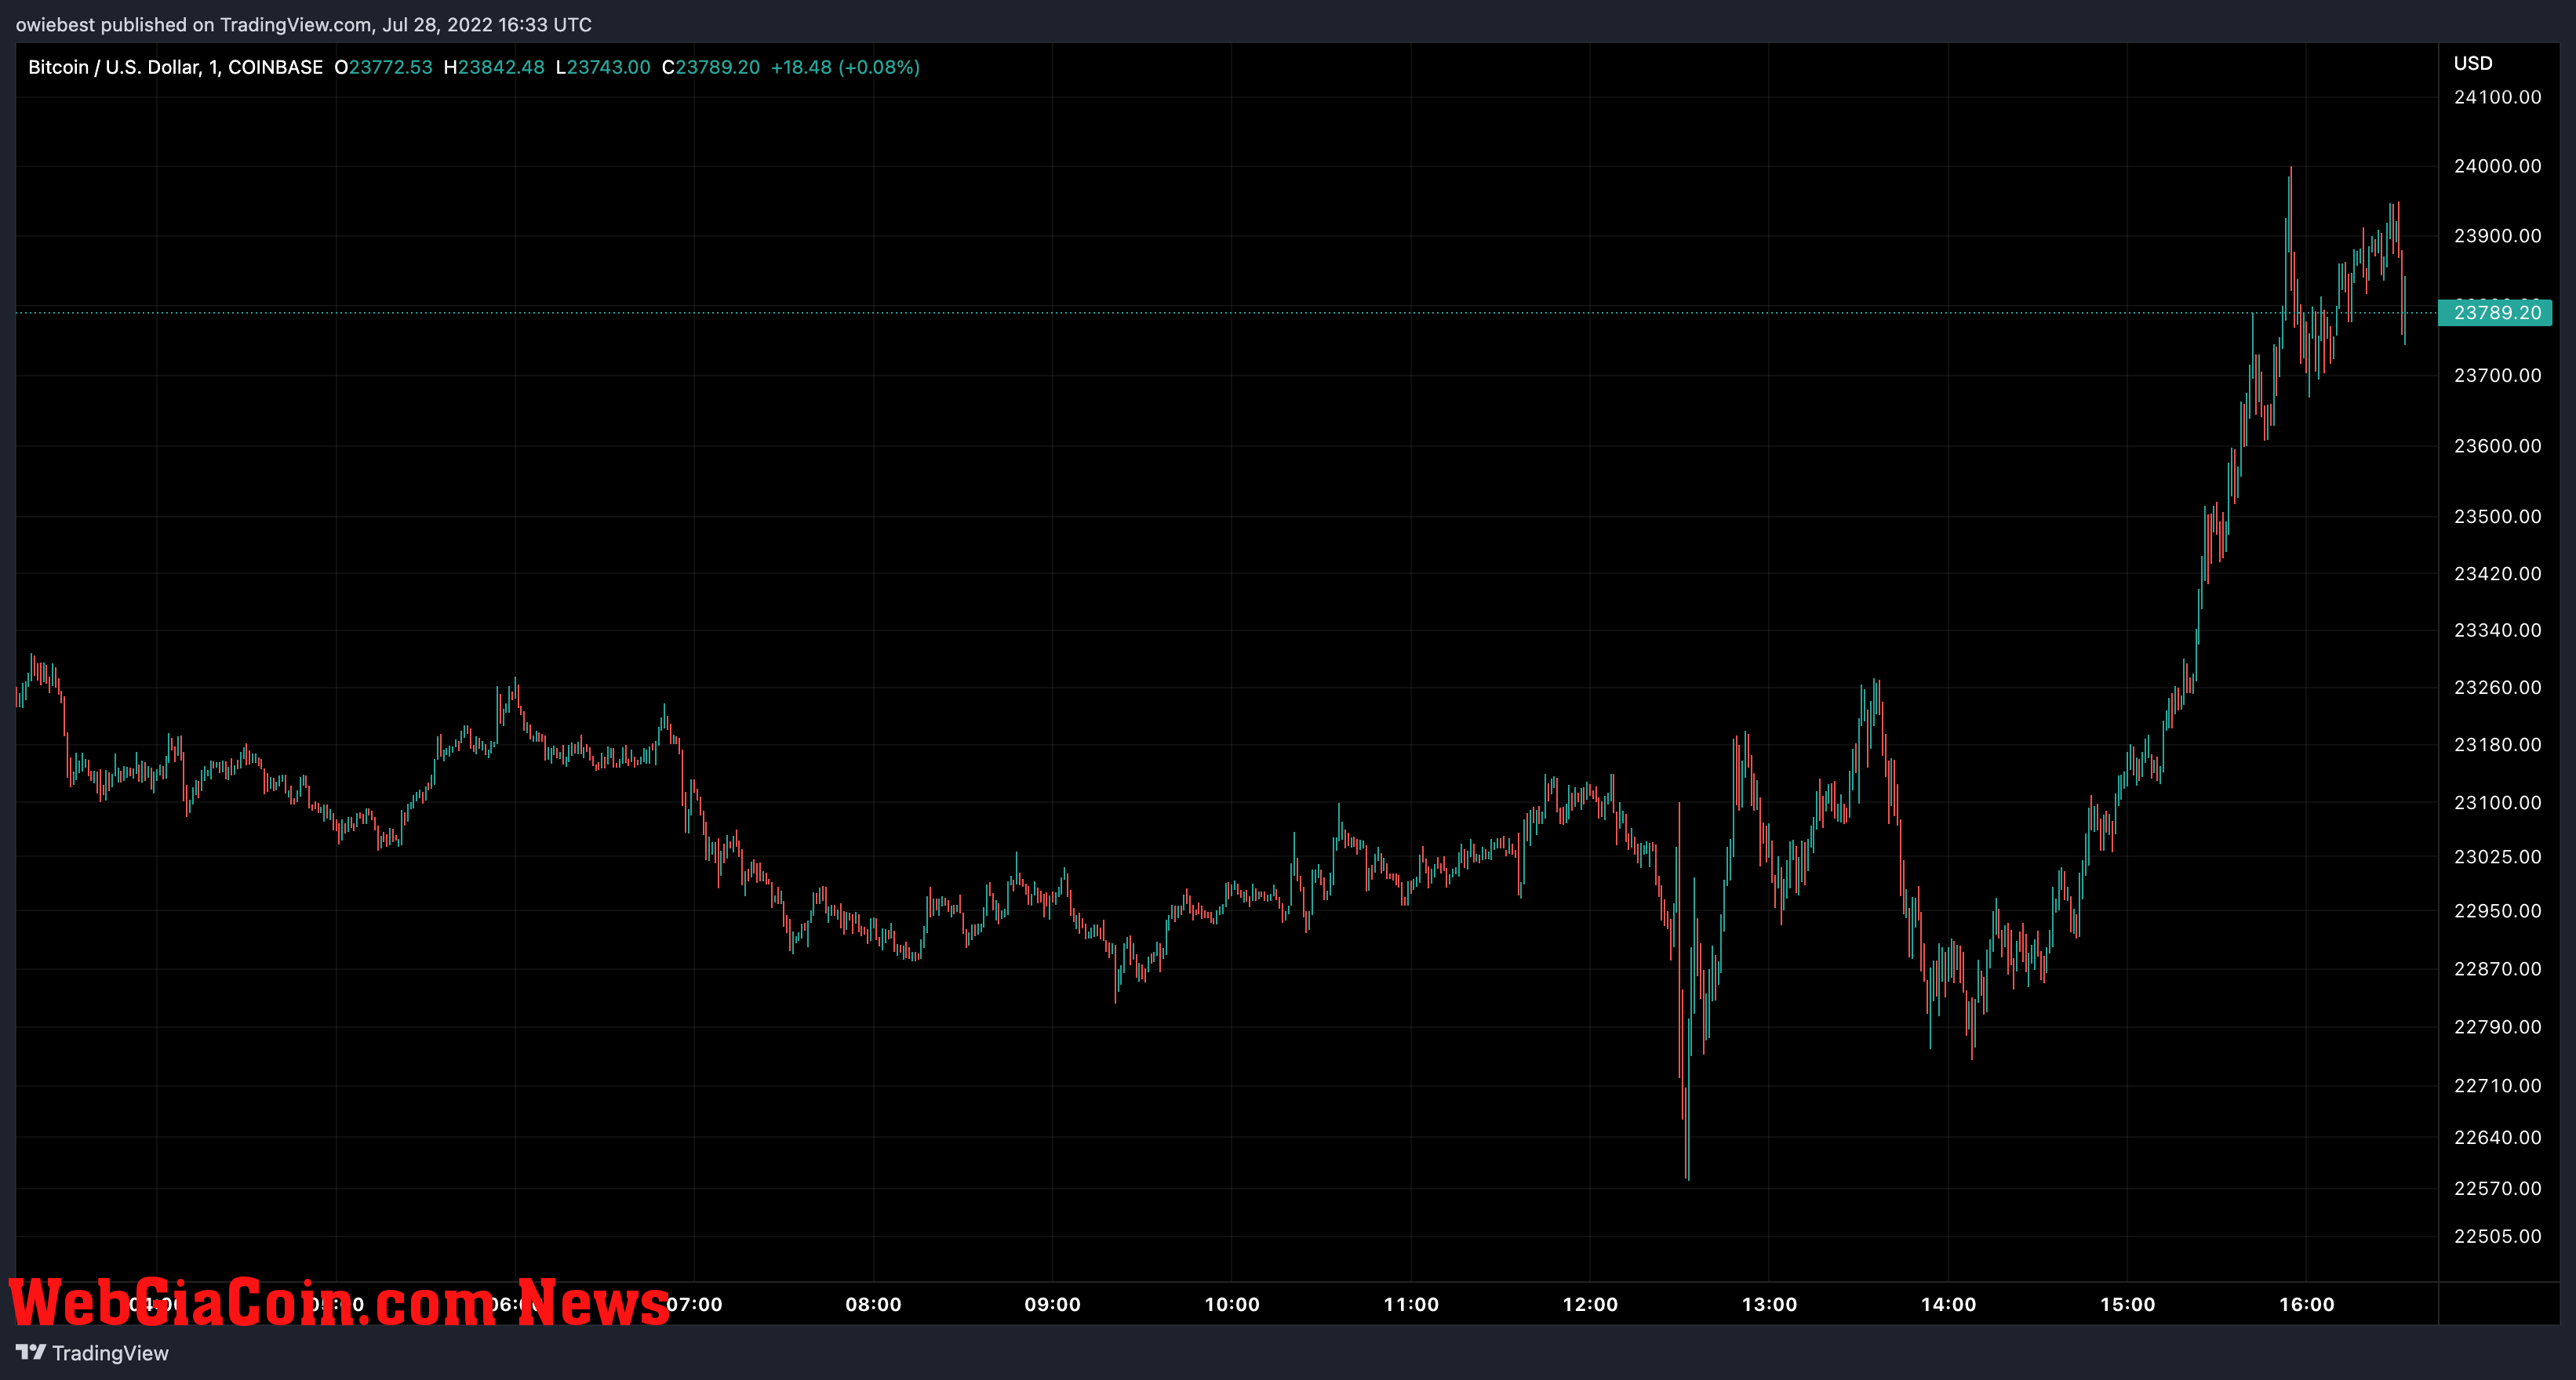Click the 15:00 time axis label

(2127, 1304)
